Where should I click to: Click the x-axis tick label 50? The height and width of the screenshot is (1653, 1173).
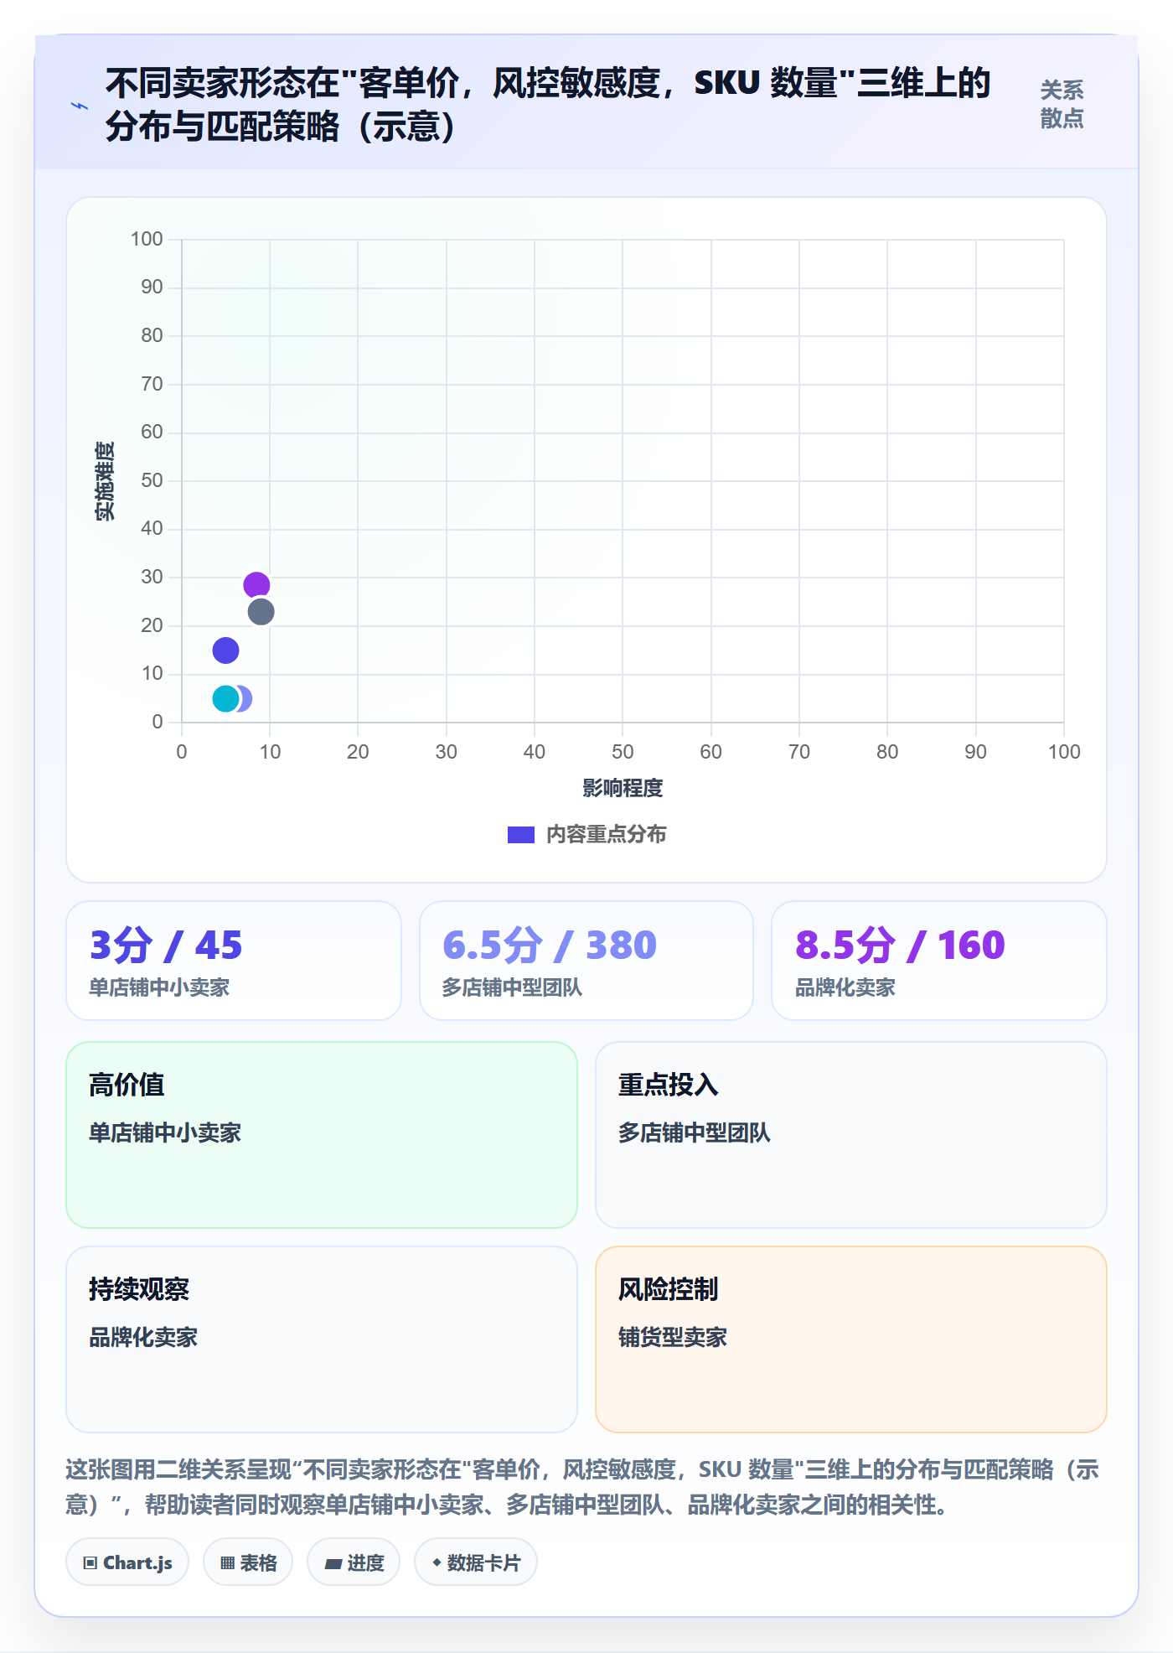point(623,752)
